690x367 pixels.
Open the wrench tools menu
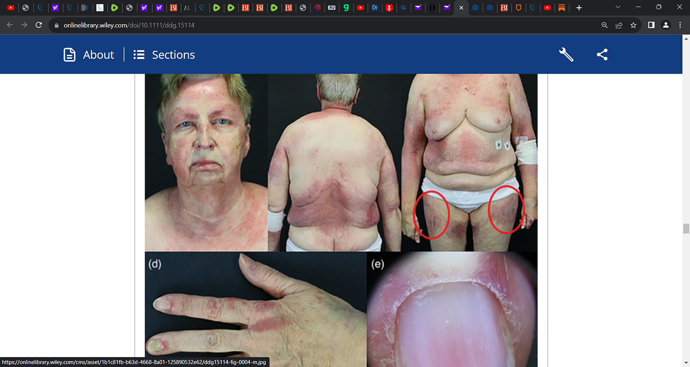pyautogui.click(x=566, y=55)
